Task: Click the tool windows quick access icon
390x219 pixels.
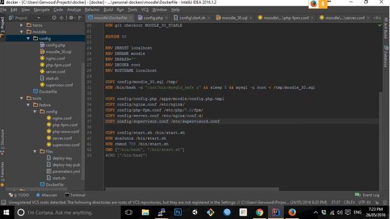Action: 4,203
